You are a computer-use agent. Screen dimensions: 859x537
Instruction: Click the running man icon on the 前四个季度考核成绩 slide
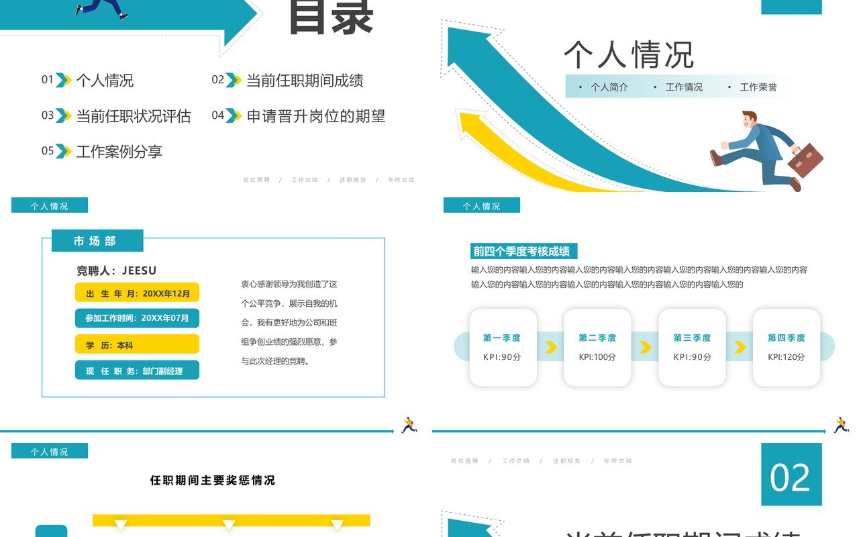coord(842,425)
